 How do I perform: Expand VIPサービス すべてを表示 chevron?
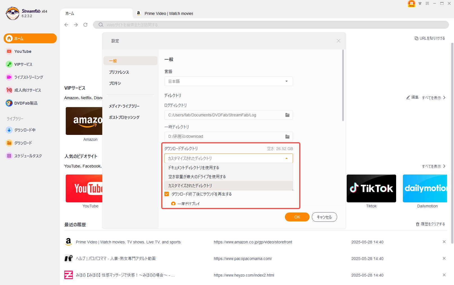tap(444, 98)
